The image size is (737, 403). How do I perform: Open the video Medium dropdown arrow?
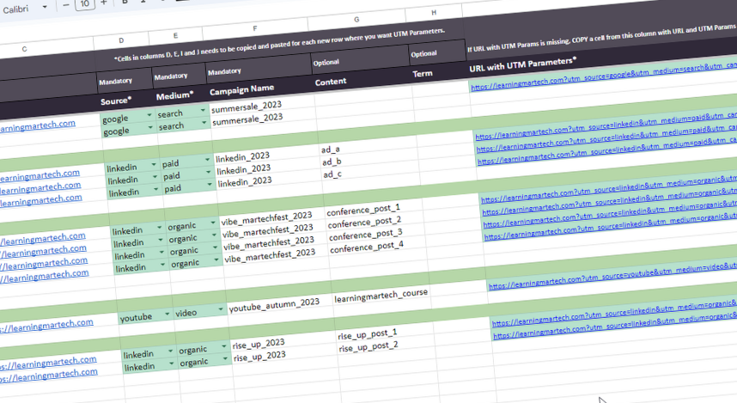221,309
